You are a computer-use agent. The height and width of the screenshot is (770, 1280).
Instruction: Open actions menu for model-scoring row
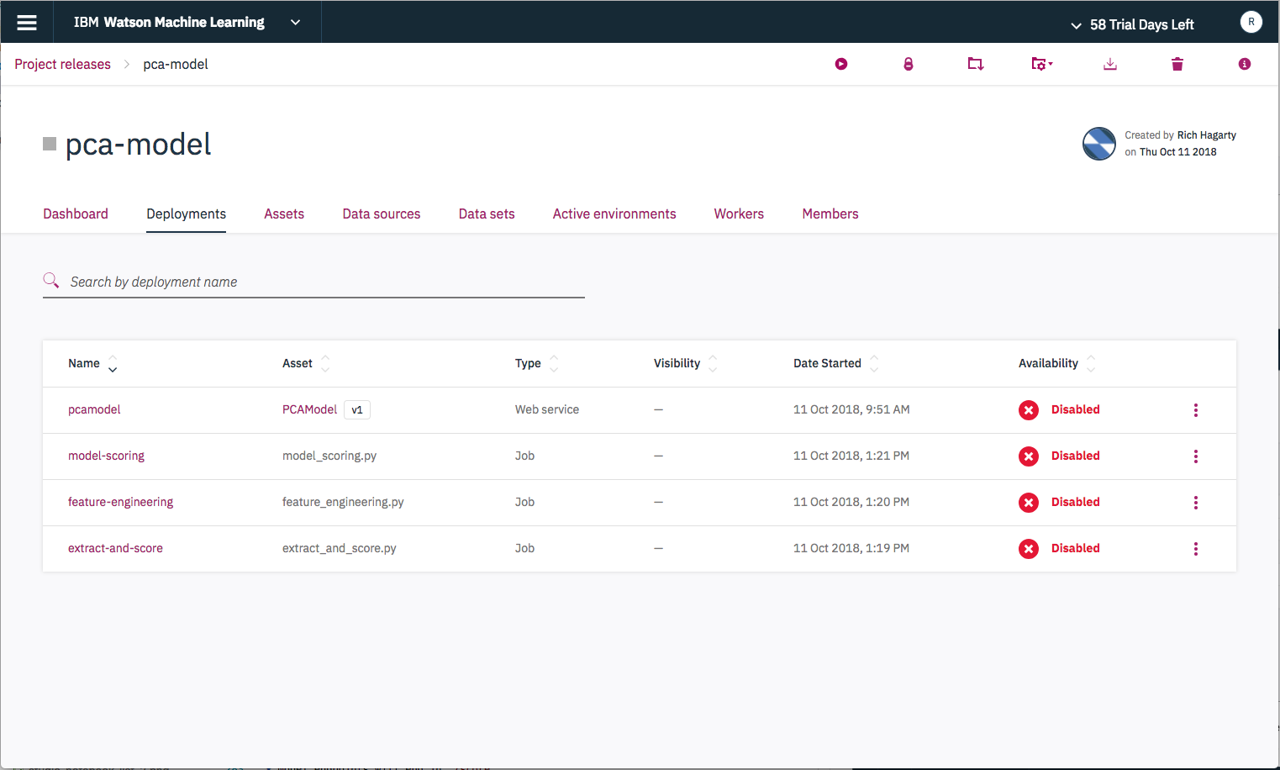click(1196, 456)
